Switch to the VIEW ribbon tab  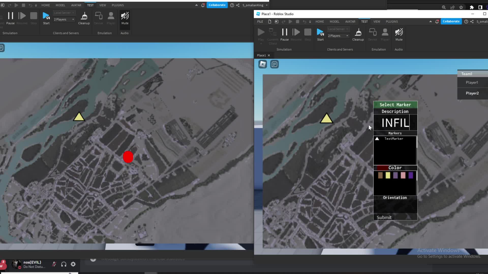[377, 22]
